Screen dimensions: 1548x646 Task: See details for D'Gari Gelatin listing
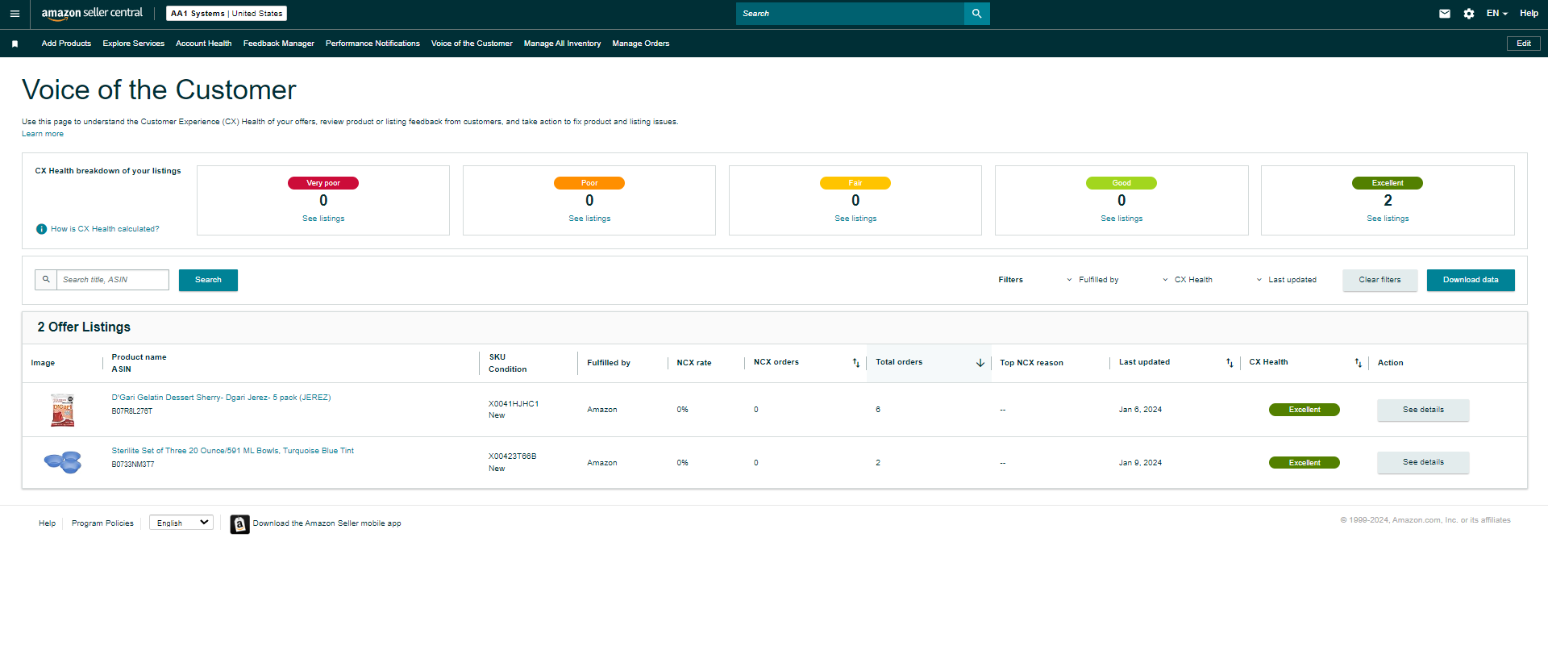(x=1423, y=410)
